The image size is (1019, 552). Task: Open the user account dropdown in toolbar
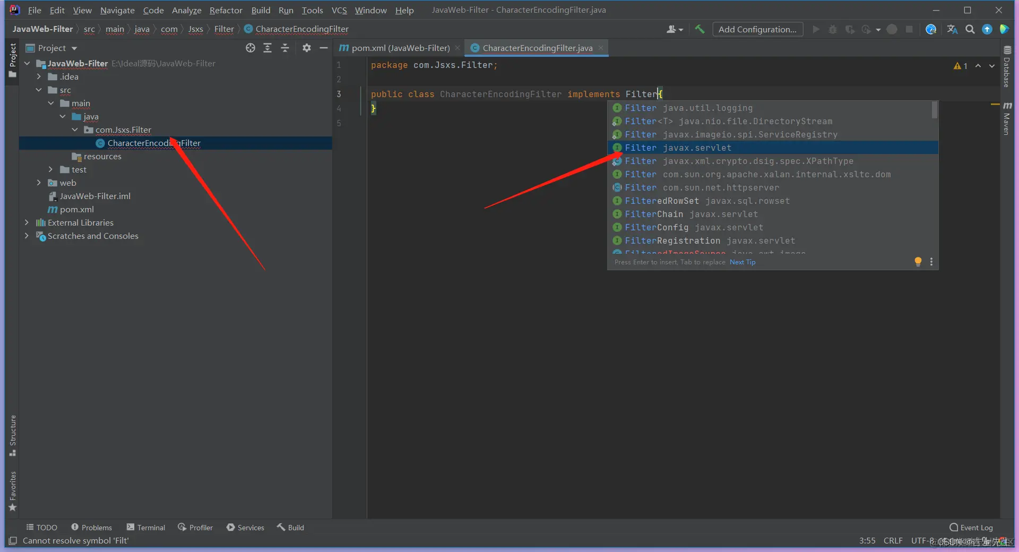point(675,29)
